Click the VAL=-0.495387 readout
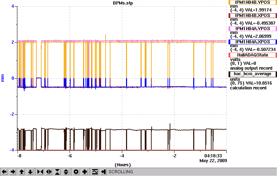This screenshot has width=277, height=176. 260,23
